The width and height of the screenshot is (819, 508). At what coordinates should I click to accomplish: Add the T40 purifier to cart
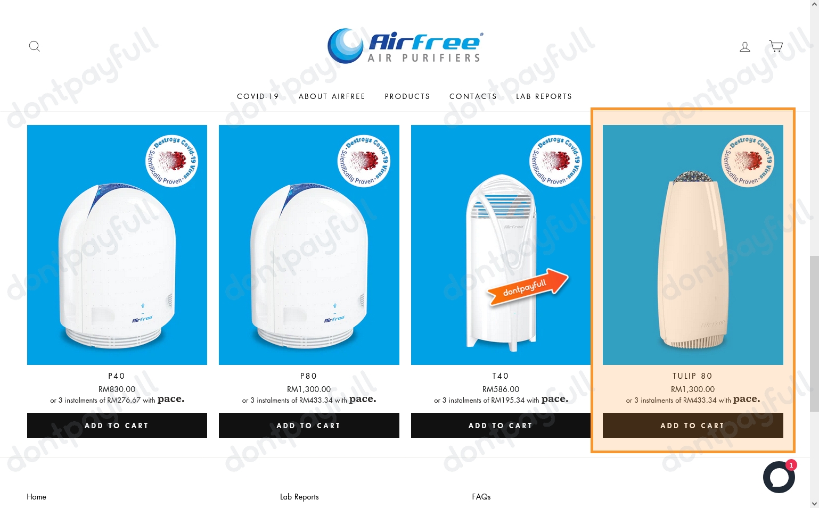click(x=501, y=426)
